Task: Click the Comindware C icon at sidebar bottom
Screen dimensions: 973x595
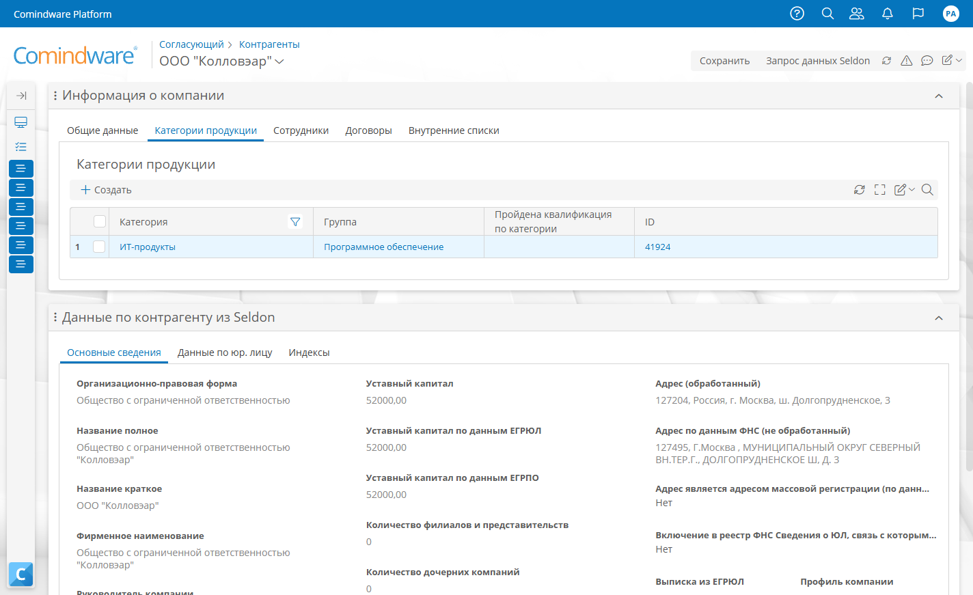Action: [x=20, y=575]
